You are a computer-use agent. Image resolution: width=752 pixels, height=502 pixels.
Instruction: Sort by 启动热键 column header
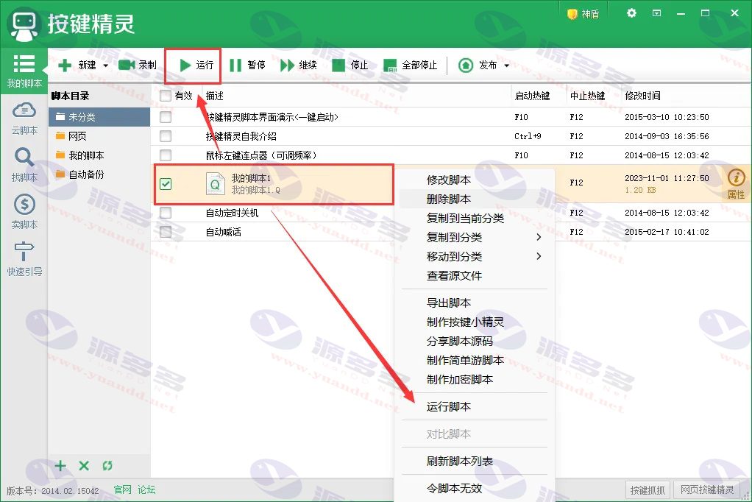pyautogui.click(x=532, y=96)
